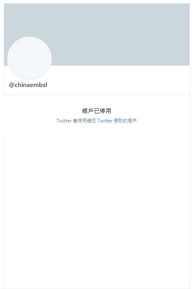This screenshot has width=193, height=289.
Task: Click the @ symbol in the handle
Action: click(12, 85)
